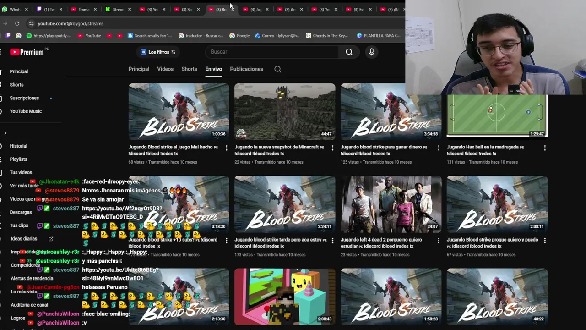Open Tus clips in the sidebar

pos(19,225)
